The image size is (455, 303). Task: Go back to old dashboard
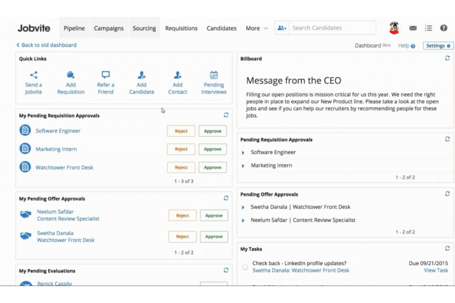click(x=46, y=45)
